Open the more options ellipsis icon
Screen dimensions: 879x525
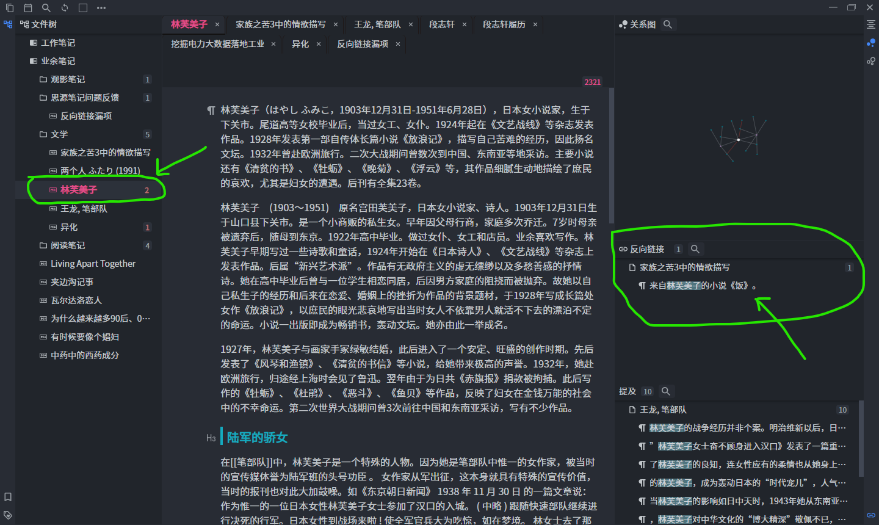click(101, 8)
